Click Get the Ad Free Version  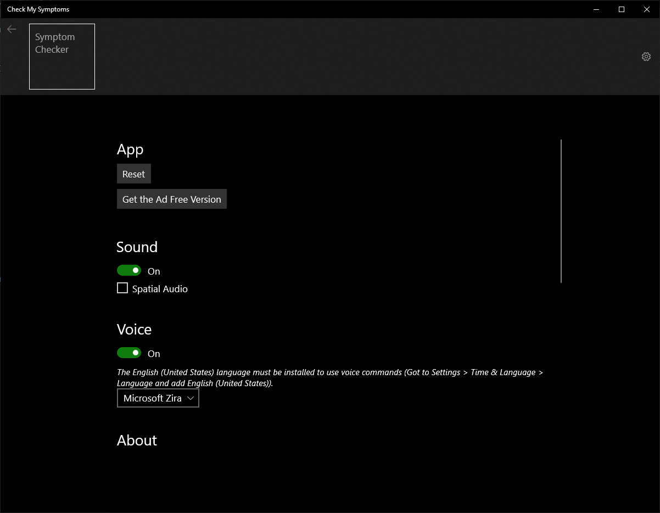point(171,199)
